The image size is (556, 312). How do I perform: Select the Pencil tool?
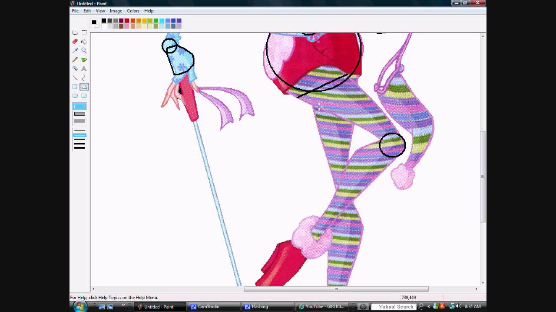pyautogui.click(x=75, y=60)
